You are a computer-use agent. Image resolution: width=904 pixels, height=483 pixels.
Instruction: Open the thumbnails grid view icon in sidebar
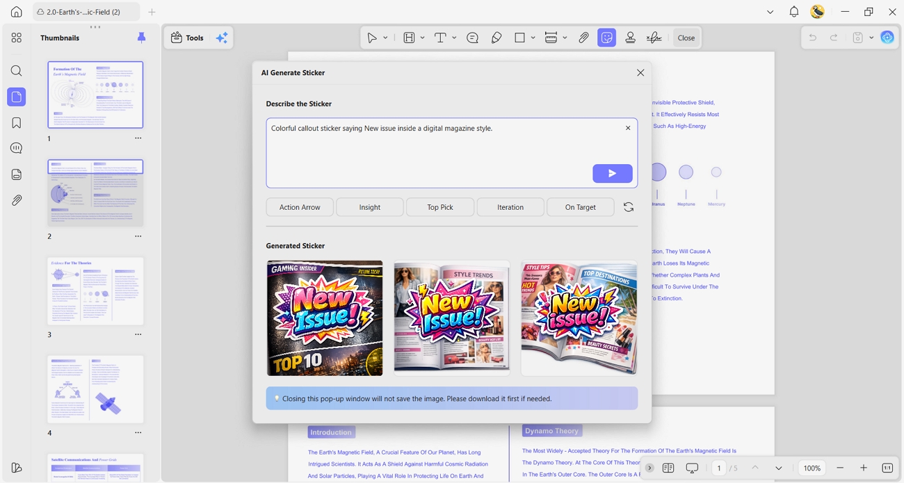click(17, 38)
